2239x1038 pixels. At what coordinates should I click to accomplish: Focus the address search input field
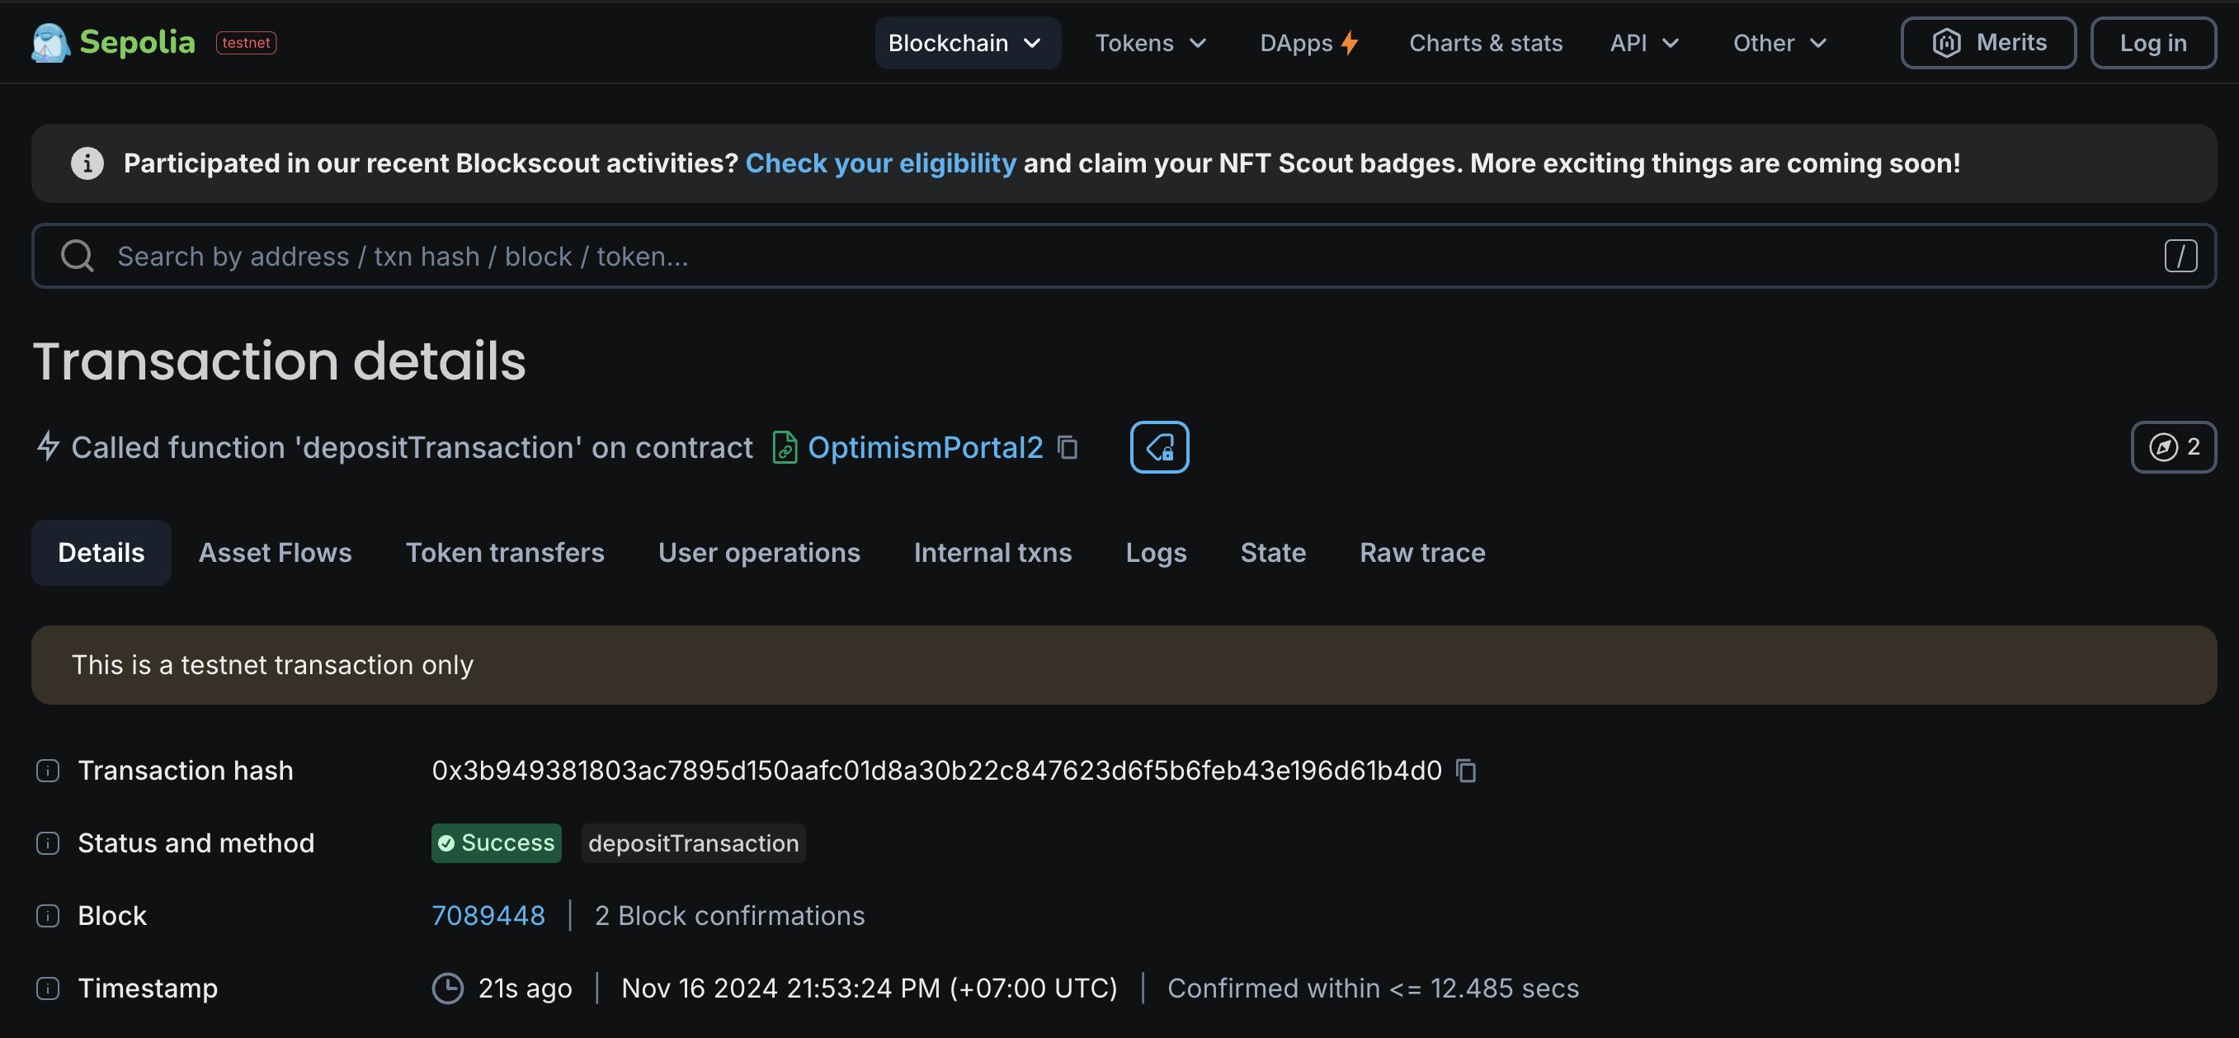(x=1123, y=256)
